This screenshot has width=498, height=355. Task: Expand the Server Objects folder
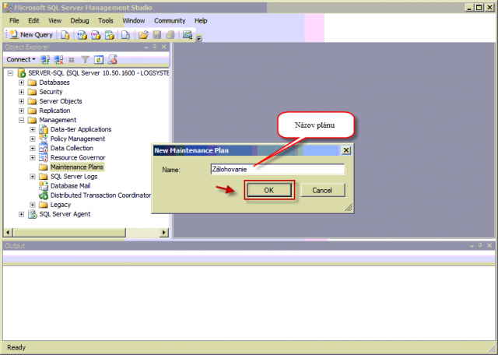point(21,101)
